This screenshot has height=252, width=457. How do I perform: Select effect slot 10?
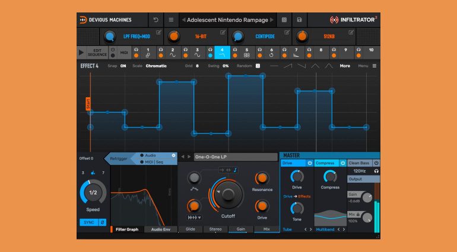(371, 52)
